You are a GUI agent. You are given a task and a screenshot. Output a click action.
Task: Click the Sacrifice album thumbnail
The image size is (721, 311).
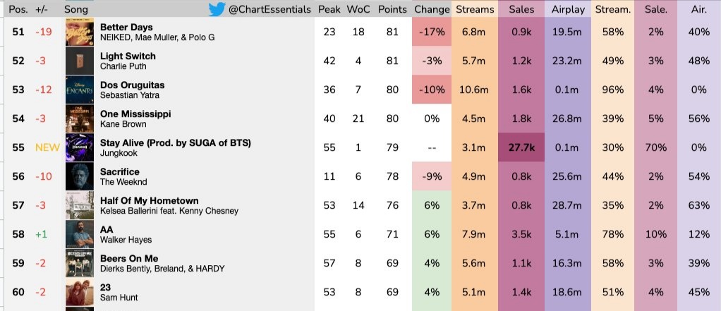79,177
